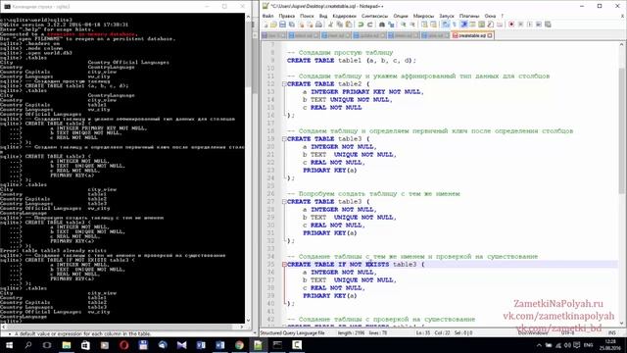Click Run macro multiple times icon
The height and width of the screenshot is (353, 627).
(x=539, y=25)
